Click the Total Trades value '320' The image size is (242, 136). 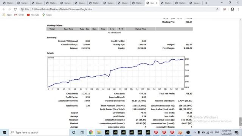pos(88,106)
